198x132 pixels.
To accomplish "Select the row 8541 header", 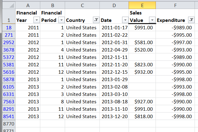I will [x=8, y=116].
